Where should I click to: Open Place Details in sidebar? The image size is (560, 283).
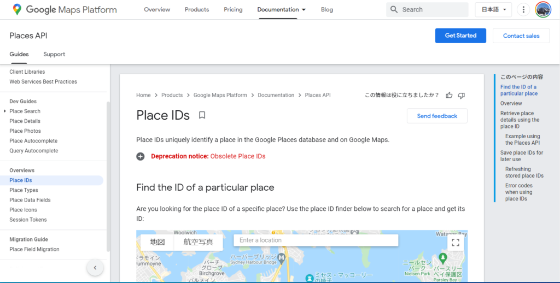point(25,121)
